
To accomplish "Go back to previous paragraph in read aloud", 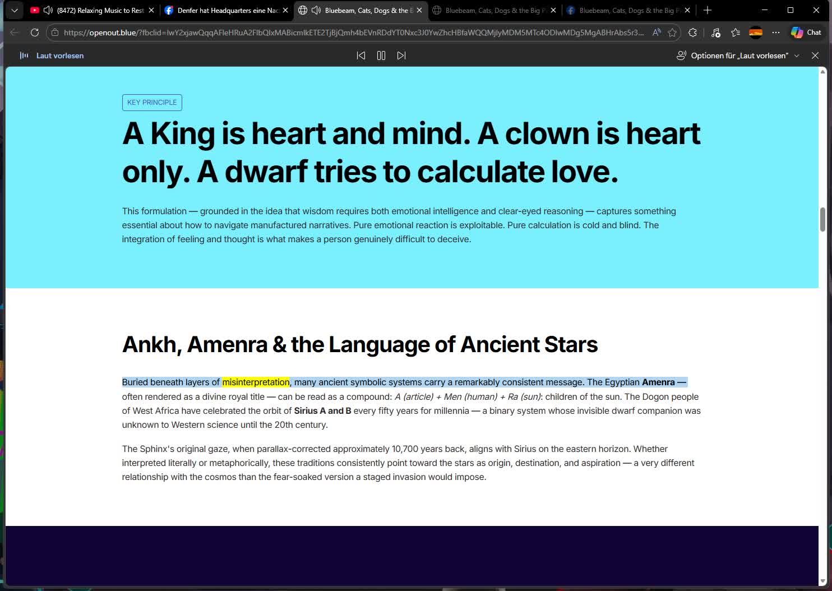I will tap(361, 56).
